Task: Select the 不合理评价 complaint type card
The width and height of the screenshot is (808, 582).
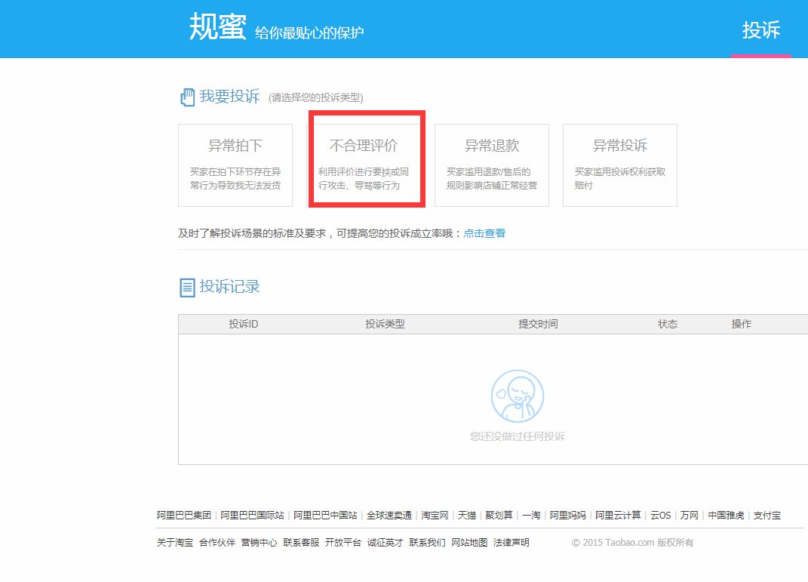Action: [x=367, y=165]
